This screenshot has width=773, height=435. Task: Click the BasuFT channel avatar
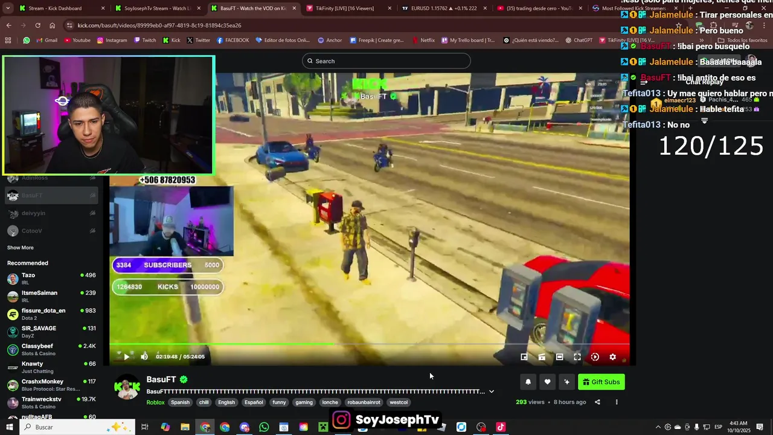[x=127, y=387]
